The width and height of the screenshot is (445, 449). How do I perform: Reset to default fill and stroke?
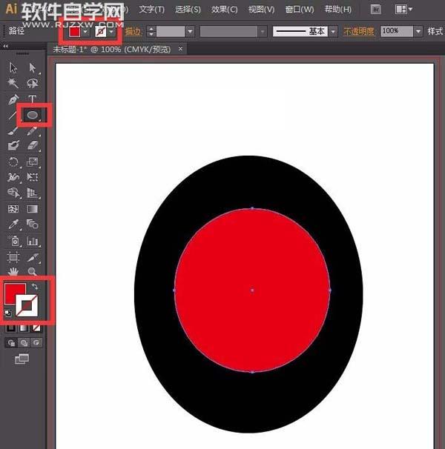[x=8, y=313]
